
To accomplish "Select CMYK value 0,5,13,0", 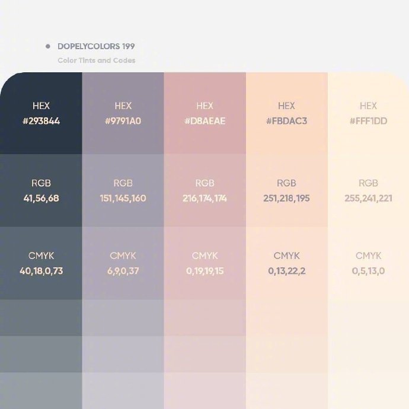I will [368, 271].
